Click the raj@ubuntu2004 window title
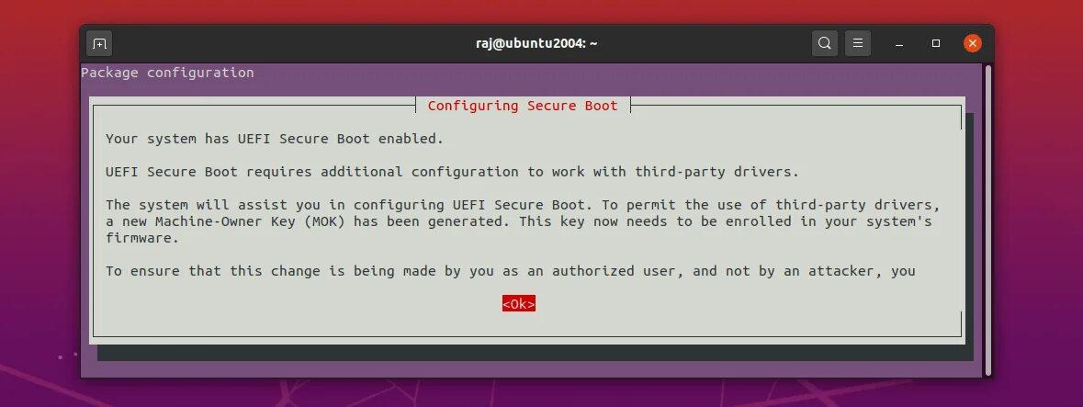This screenshot has height=407, width=1083. tap(536, 43)
